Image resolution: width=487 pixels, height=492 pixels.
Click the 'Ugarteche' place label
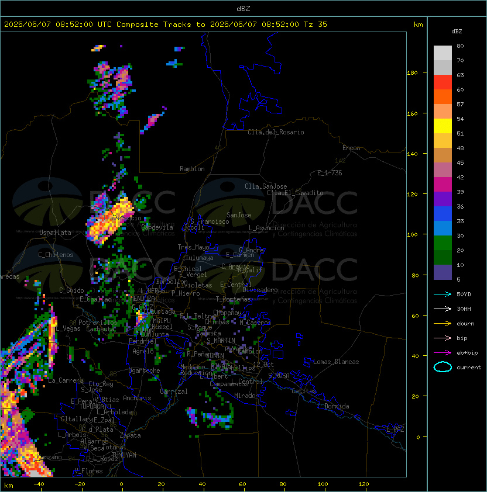145,370
